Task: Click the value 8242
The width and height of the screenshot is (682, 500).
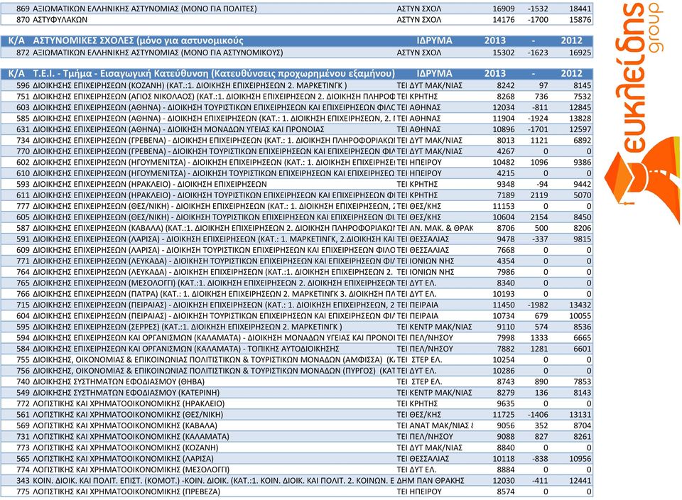Action: pos(505,86)
